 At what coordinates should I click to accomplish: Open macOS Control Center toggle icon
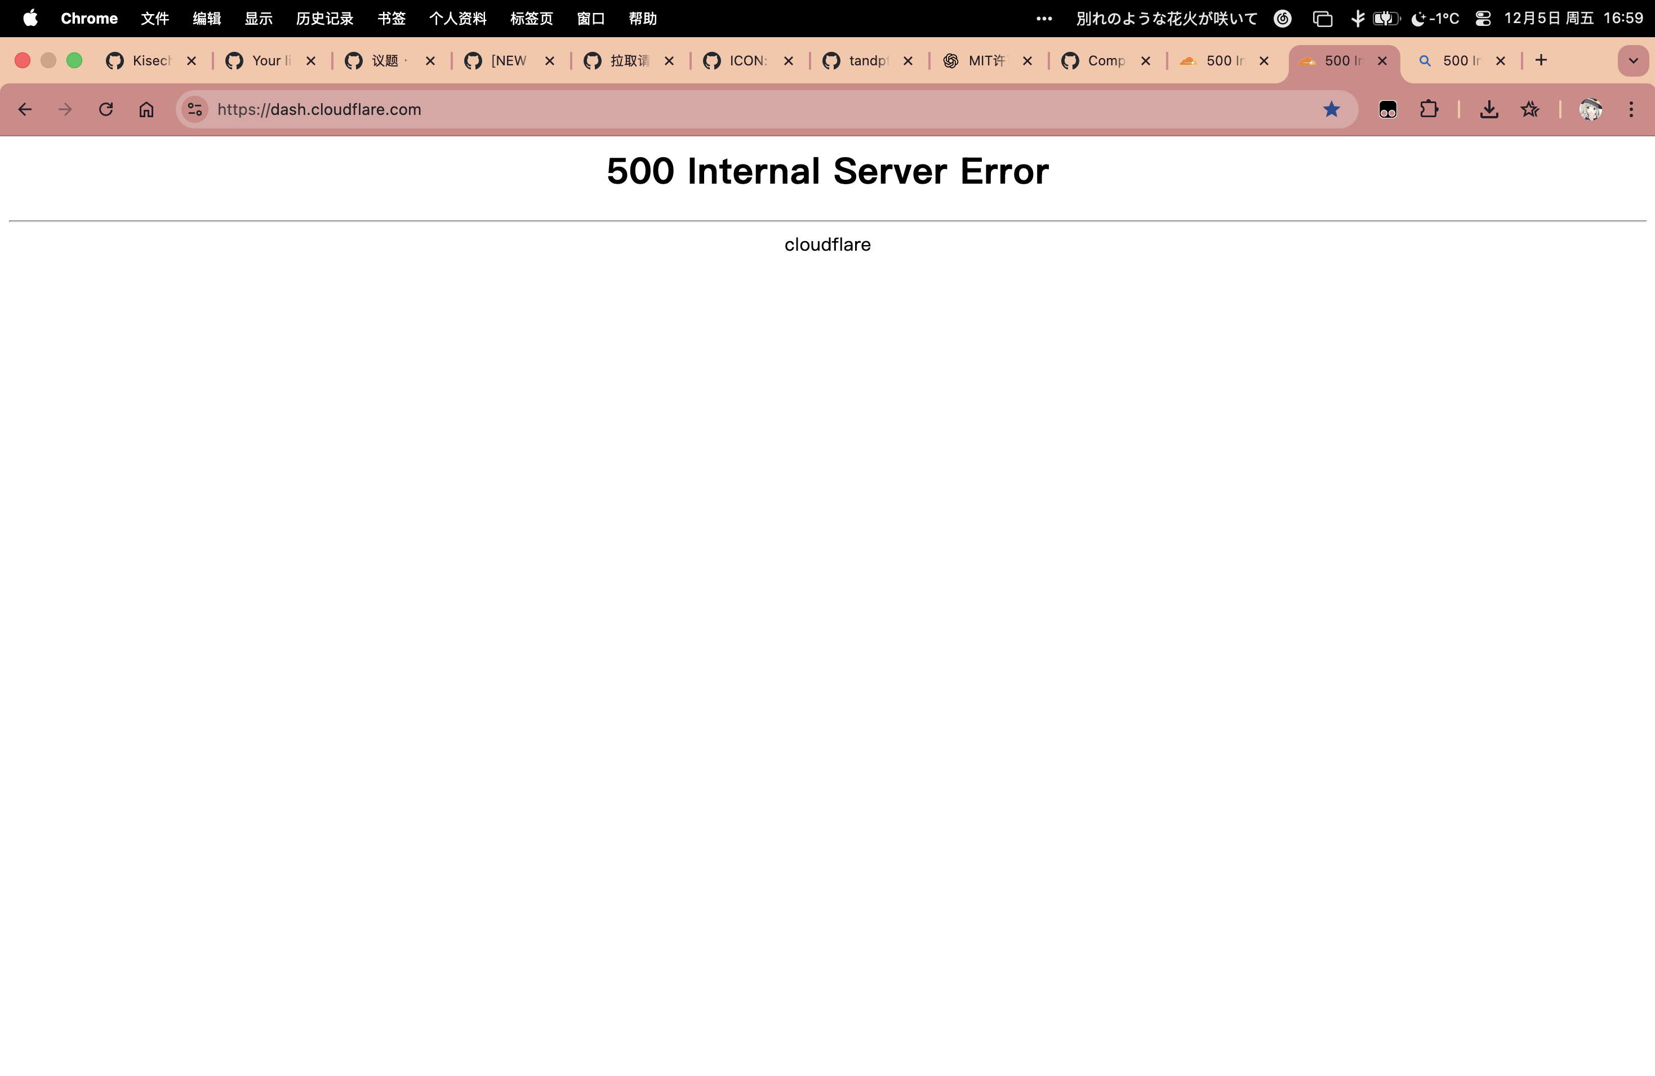pos(1483,19)
